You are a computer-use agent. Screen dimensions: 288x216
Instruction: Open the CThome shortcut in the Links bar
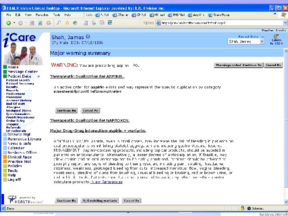(x=120, y=15)
